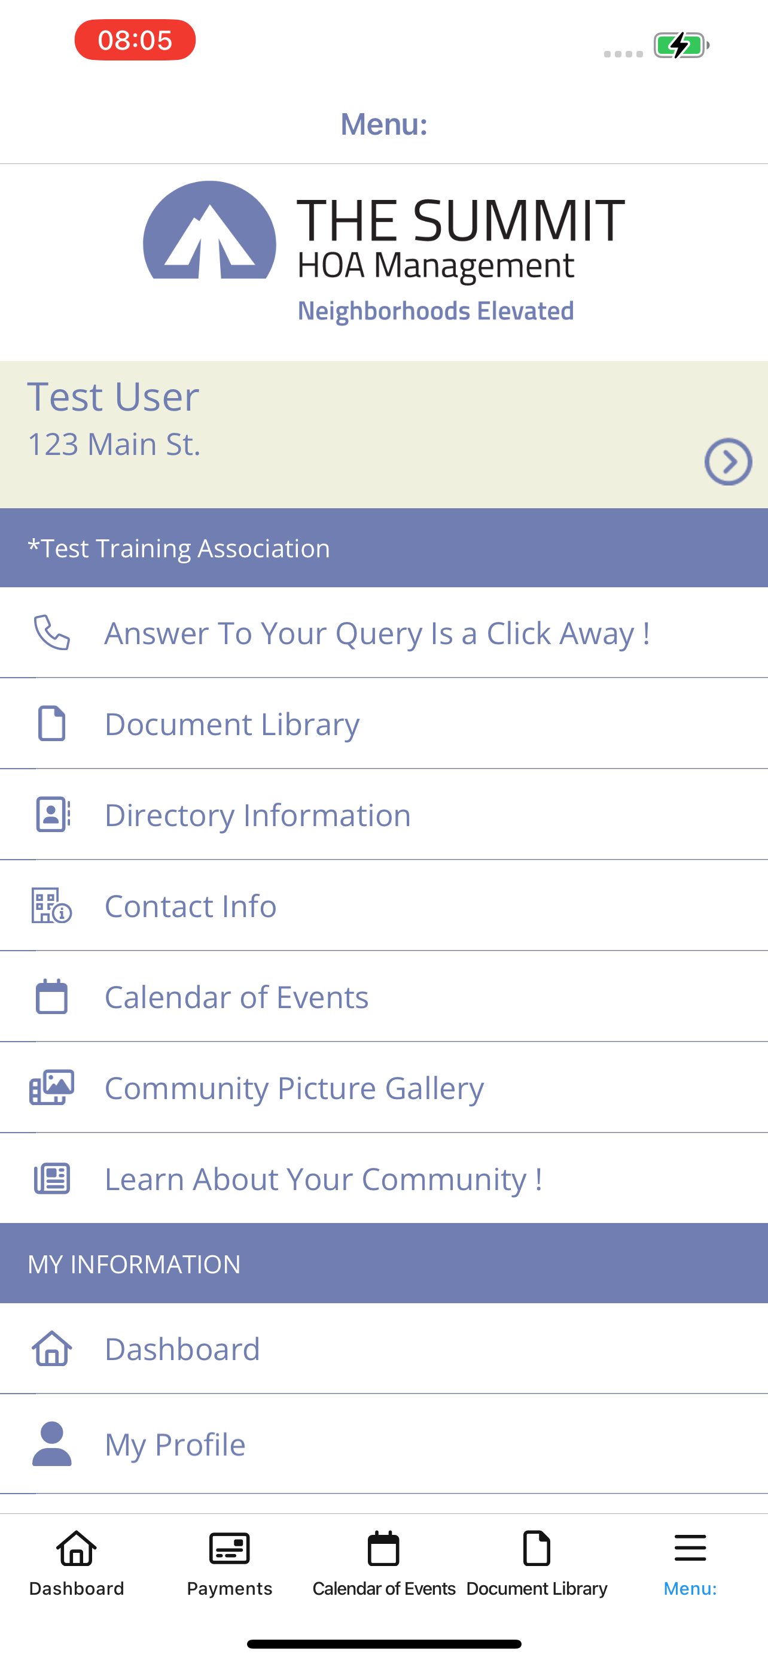Viewport: 768px width, 1663px height.
Task: Tap The Summit HOA Management logo
Action: 383,253
